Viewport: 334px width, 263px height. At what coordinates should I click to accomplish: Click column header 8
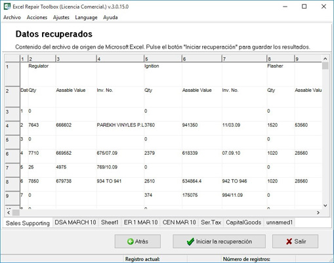coord(281,58)
